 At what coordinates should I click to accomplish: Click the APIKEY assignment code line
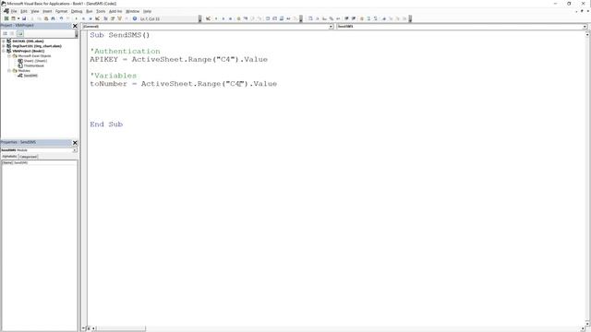(178, 59)
